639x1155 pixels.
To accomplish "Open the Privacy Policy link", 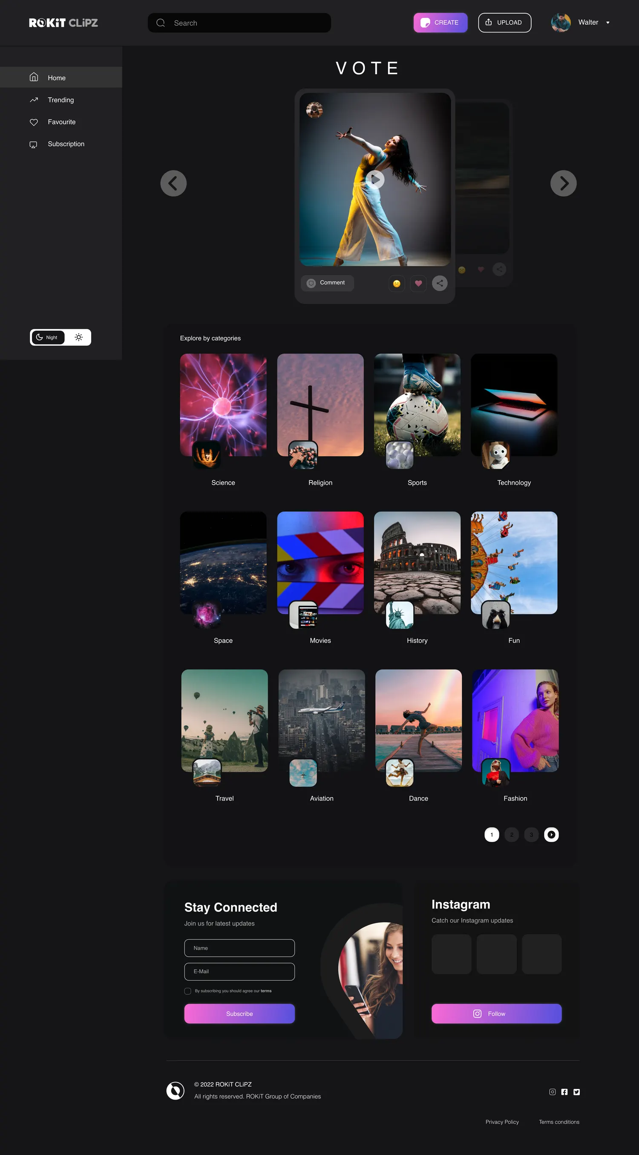I will click(x=502, y=1122).
